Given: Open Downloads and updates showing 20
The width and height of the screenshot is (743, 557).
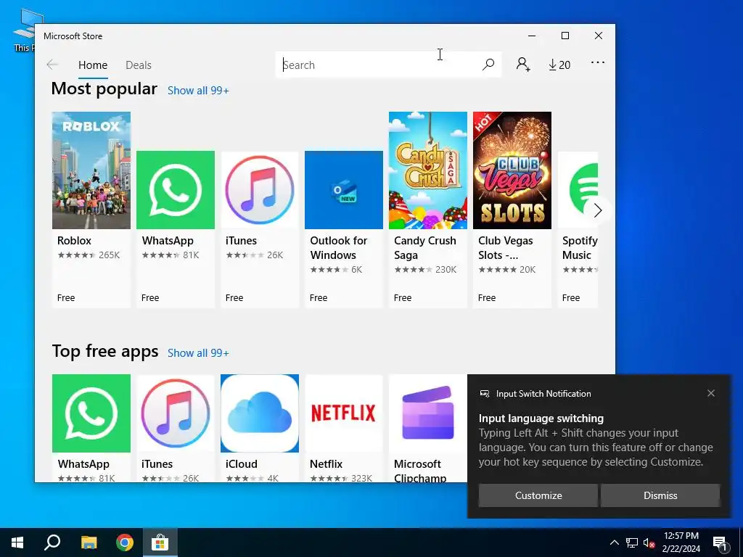Looking at the screenshot, I should click(559, 65).
